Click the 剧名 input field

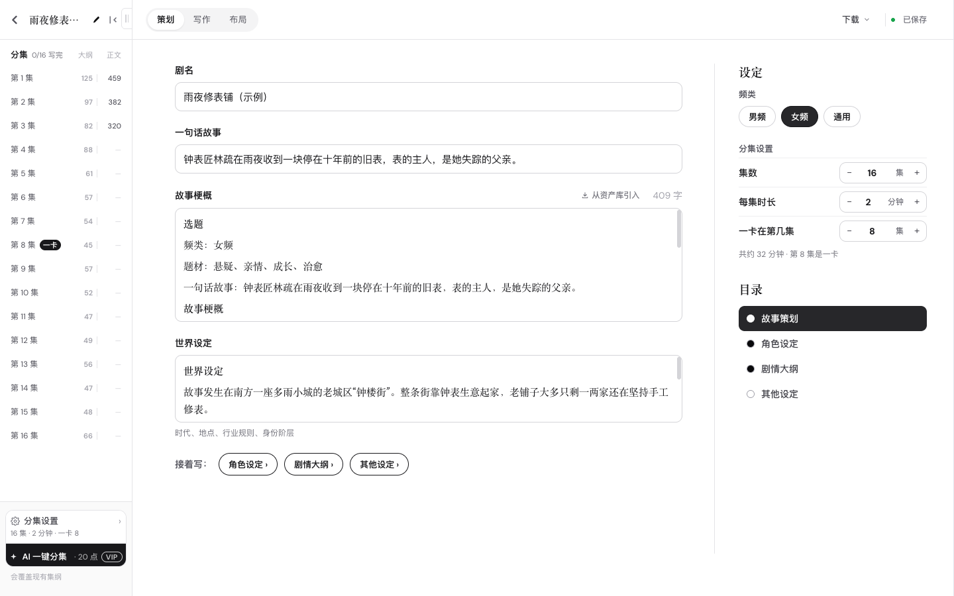point(429,97)
